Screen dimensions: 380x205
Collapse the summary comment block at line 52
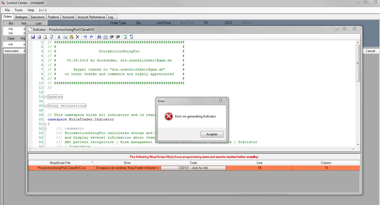pos(45,129)
